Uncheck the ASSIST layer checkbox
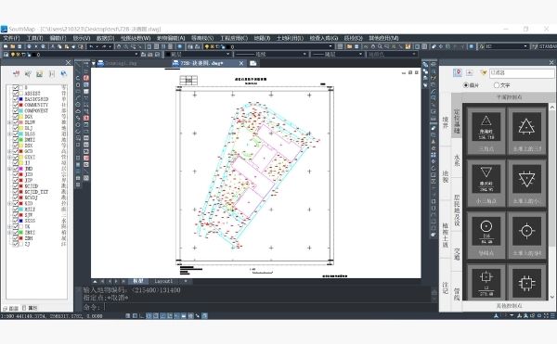Image resolution: width=557 pixels, height=344 pixels. click(x=16, y=94)
